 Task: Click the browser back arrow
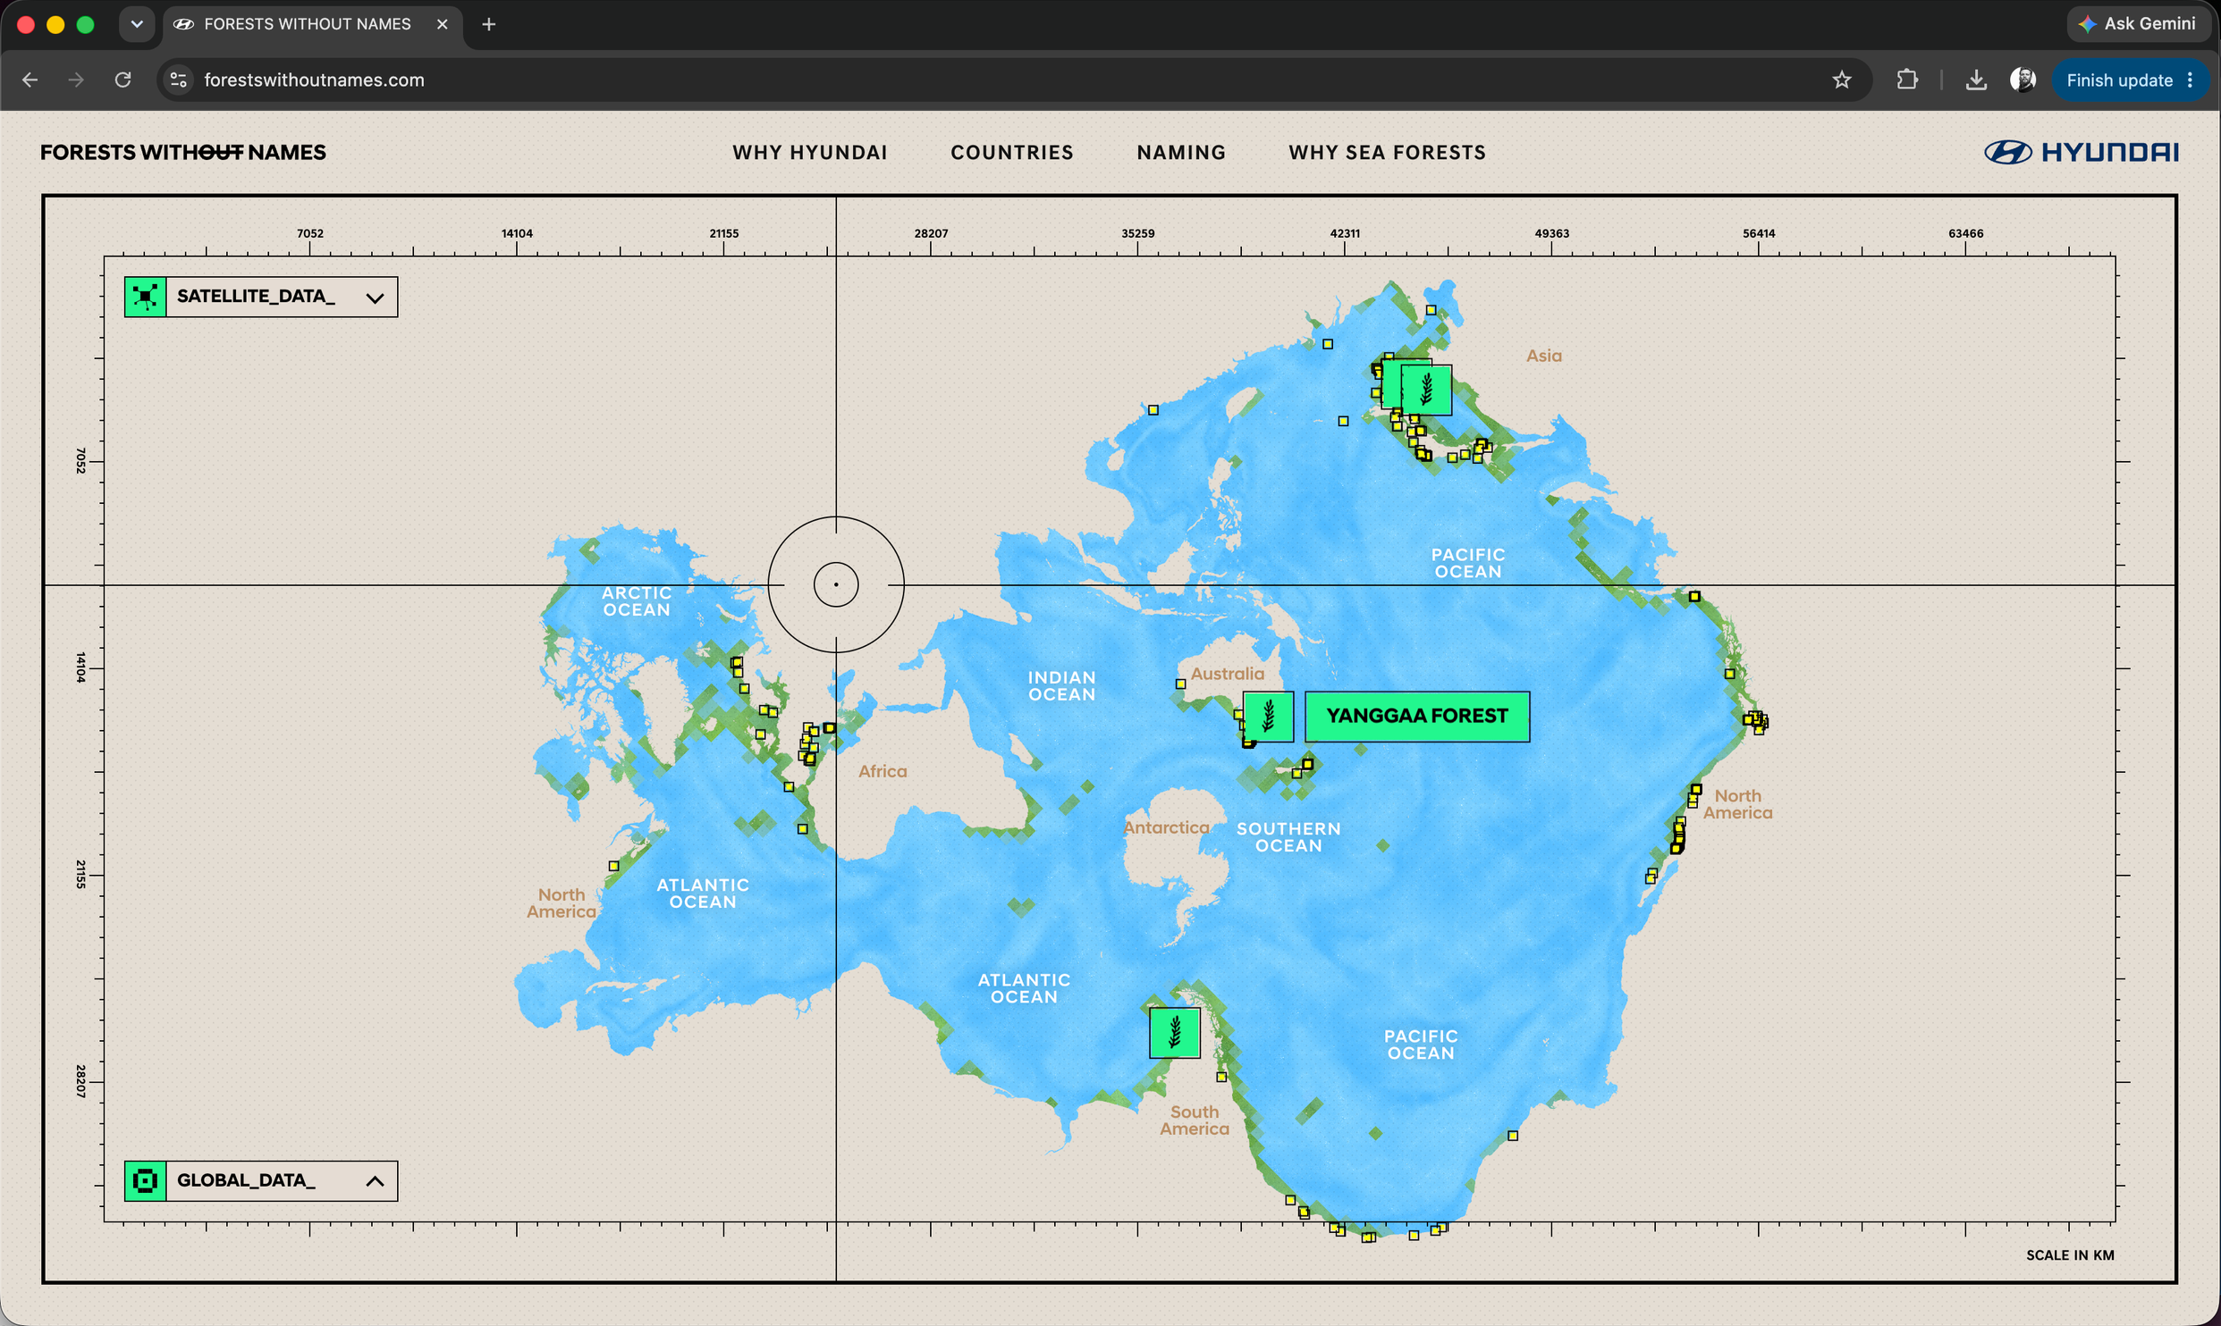pyautogui.click(x=30, y=80)
